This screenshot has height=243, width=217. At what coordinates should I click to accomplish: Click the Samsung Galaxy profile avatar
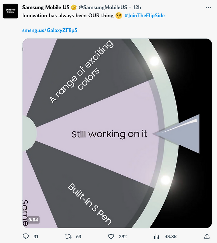coord(11,11)
